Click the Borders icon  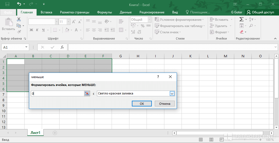(55, 30)
